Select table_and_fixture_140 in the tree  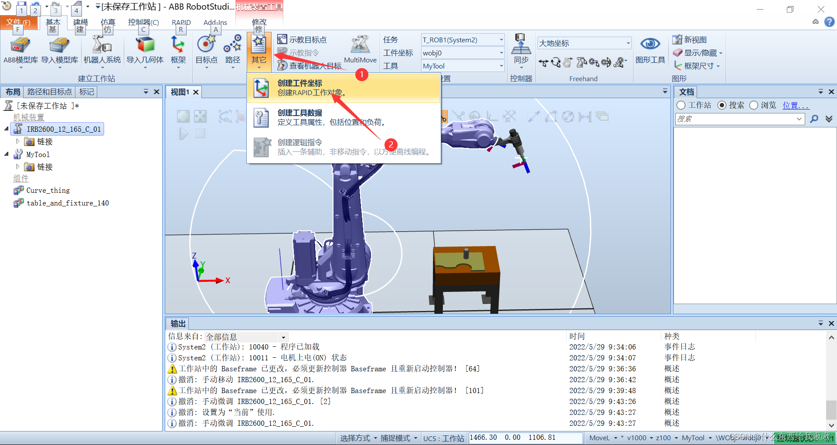coord(68,203)
